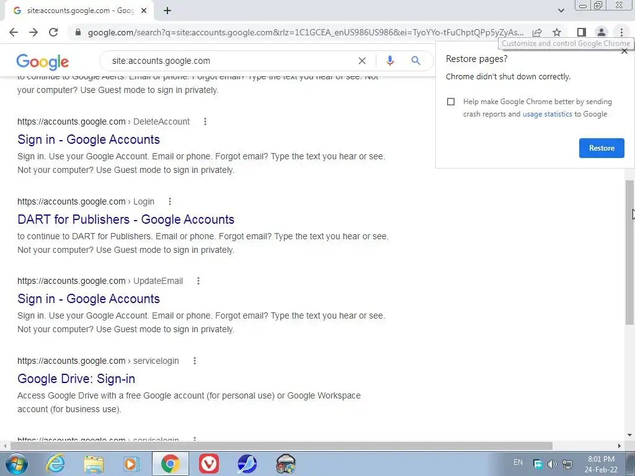Go forward to the next page

pyautogui.click(x=33, y=32)
